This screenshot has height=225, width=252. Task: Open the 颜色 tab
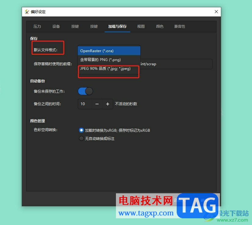tap(160, 26)
